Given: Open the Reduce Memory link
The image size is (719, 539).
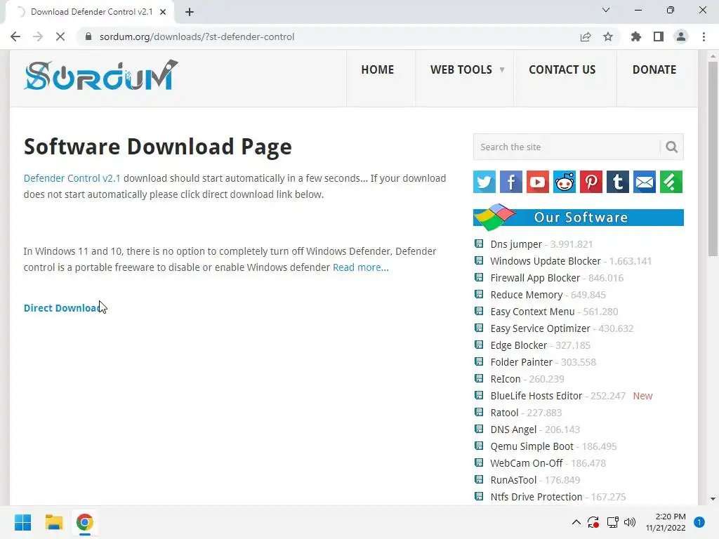Looking at the screenshot, I should [x=527, y=295].
